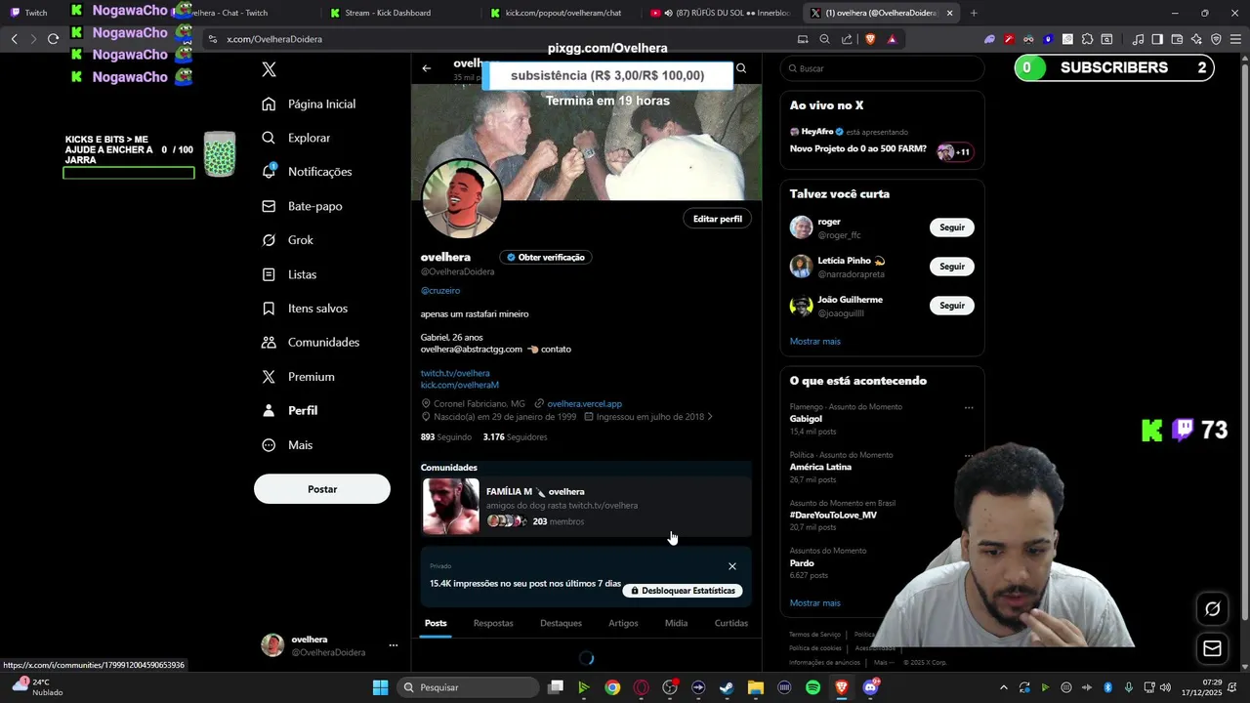The width and height of the screenshot is (1250, 703).
Task: Open account menu dots next to ovelhera
Action: pos(394,645)
